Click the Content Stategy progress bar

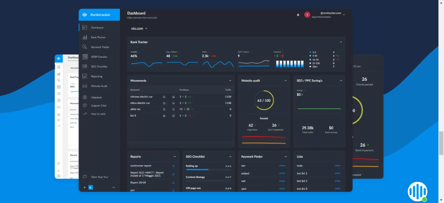(208, 180)
